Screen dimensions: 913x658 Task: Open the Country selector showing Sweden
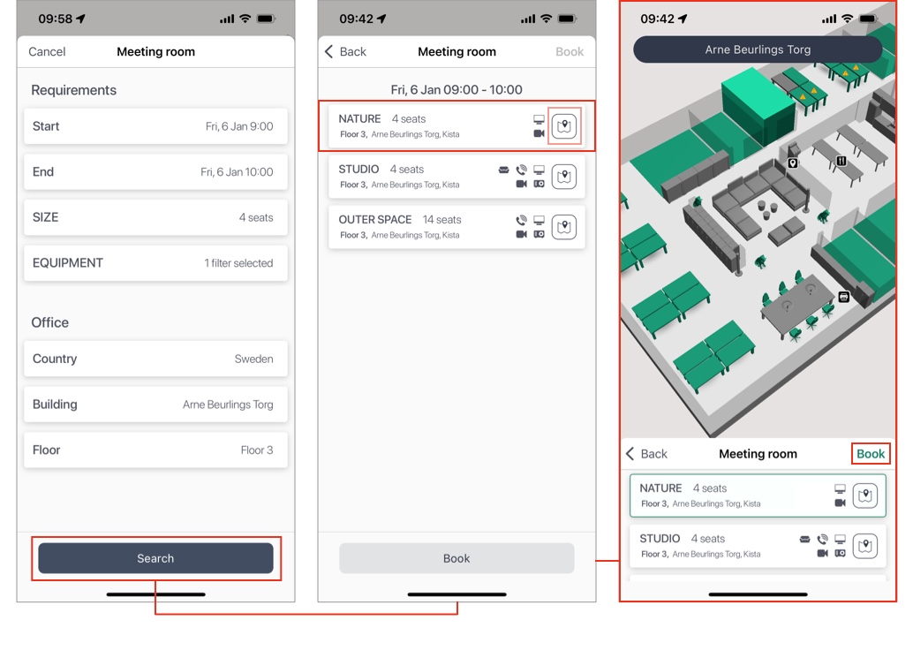point(155,359)
